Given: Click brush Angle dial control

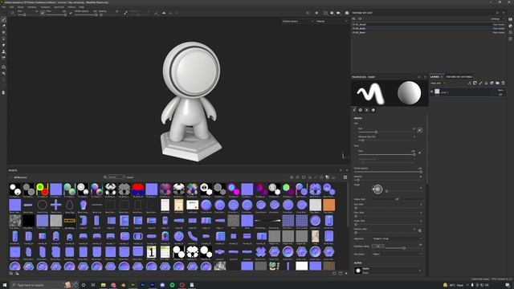Looking at the screenshot, I should click(377, 189).
